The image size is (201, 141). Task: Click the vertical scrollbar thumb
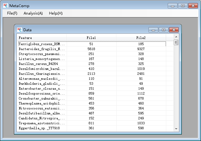[176, 43]
